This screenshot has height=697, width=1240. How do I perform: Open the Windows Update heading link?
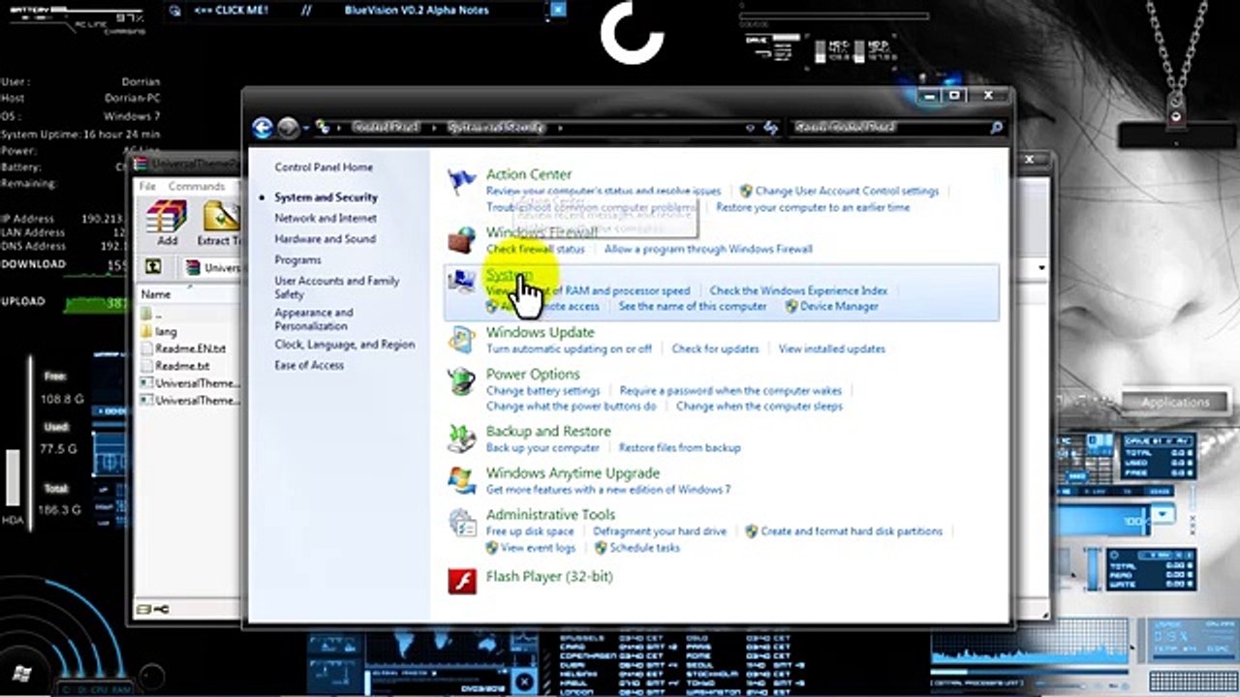tap(541, 332)
